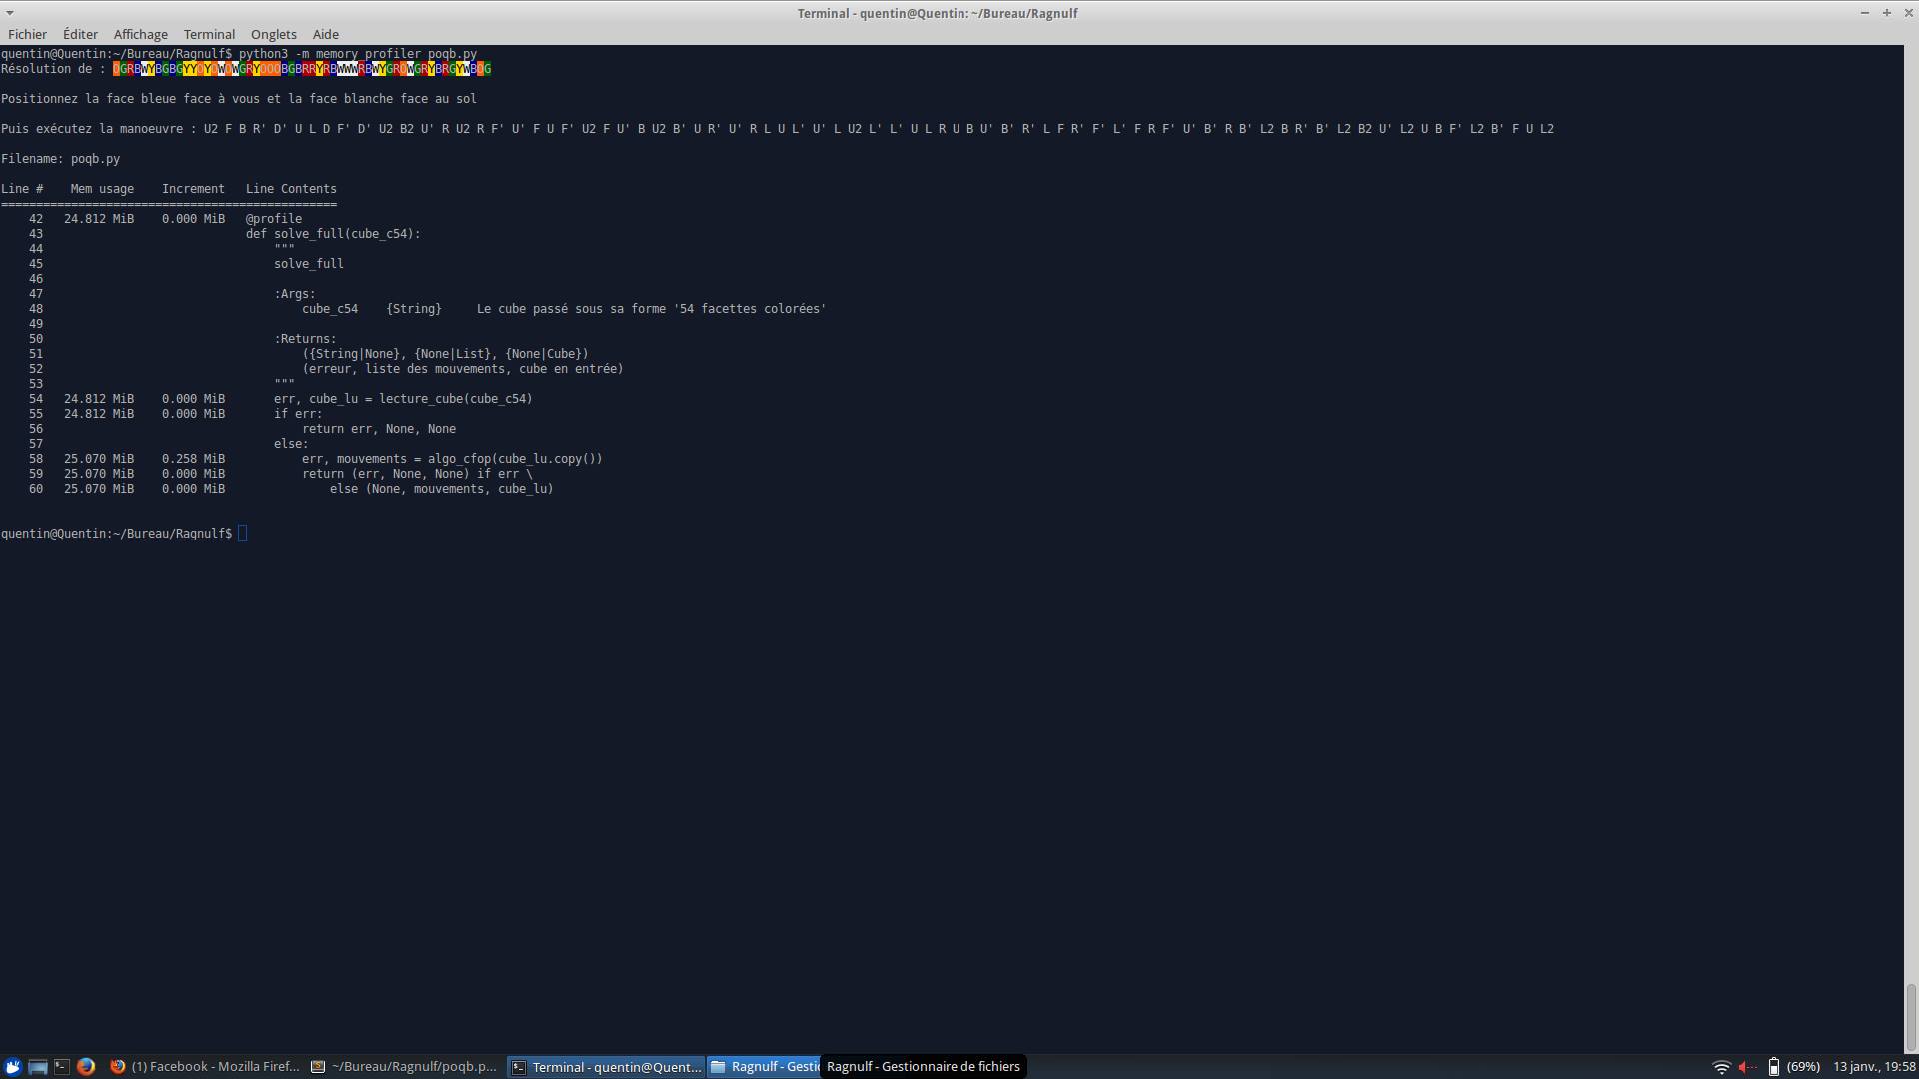This screenshot has height=1079, width=1919.
Task: Click the '0.258 MiB' increment value
Action: (193, 459)
